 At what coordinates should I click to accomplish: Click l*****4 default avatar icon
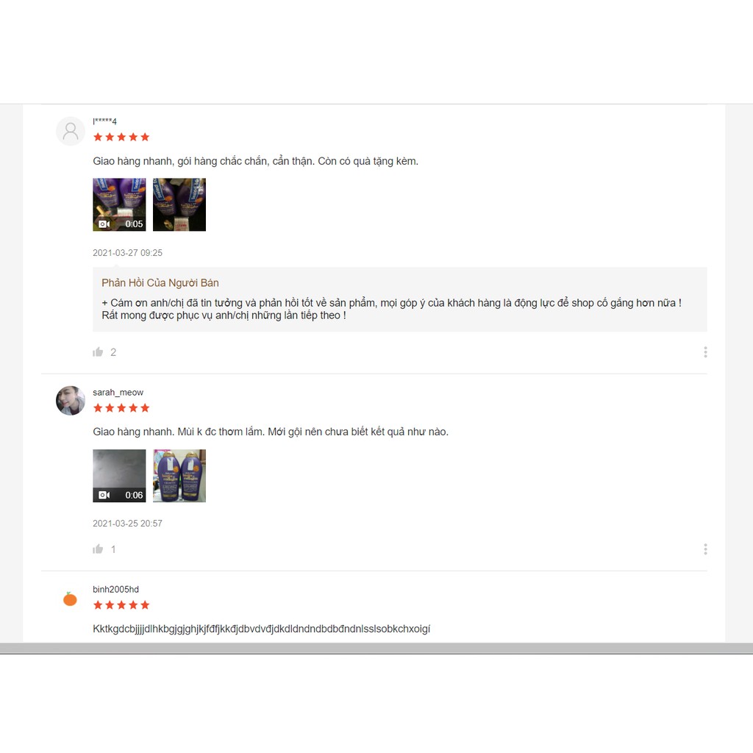point(71,131)
